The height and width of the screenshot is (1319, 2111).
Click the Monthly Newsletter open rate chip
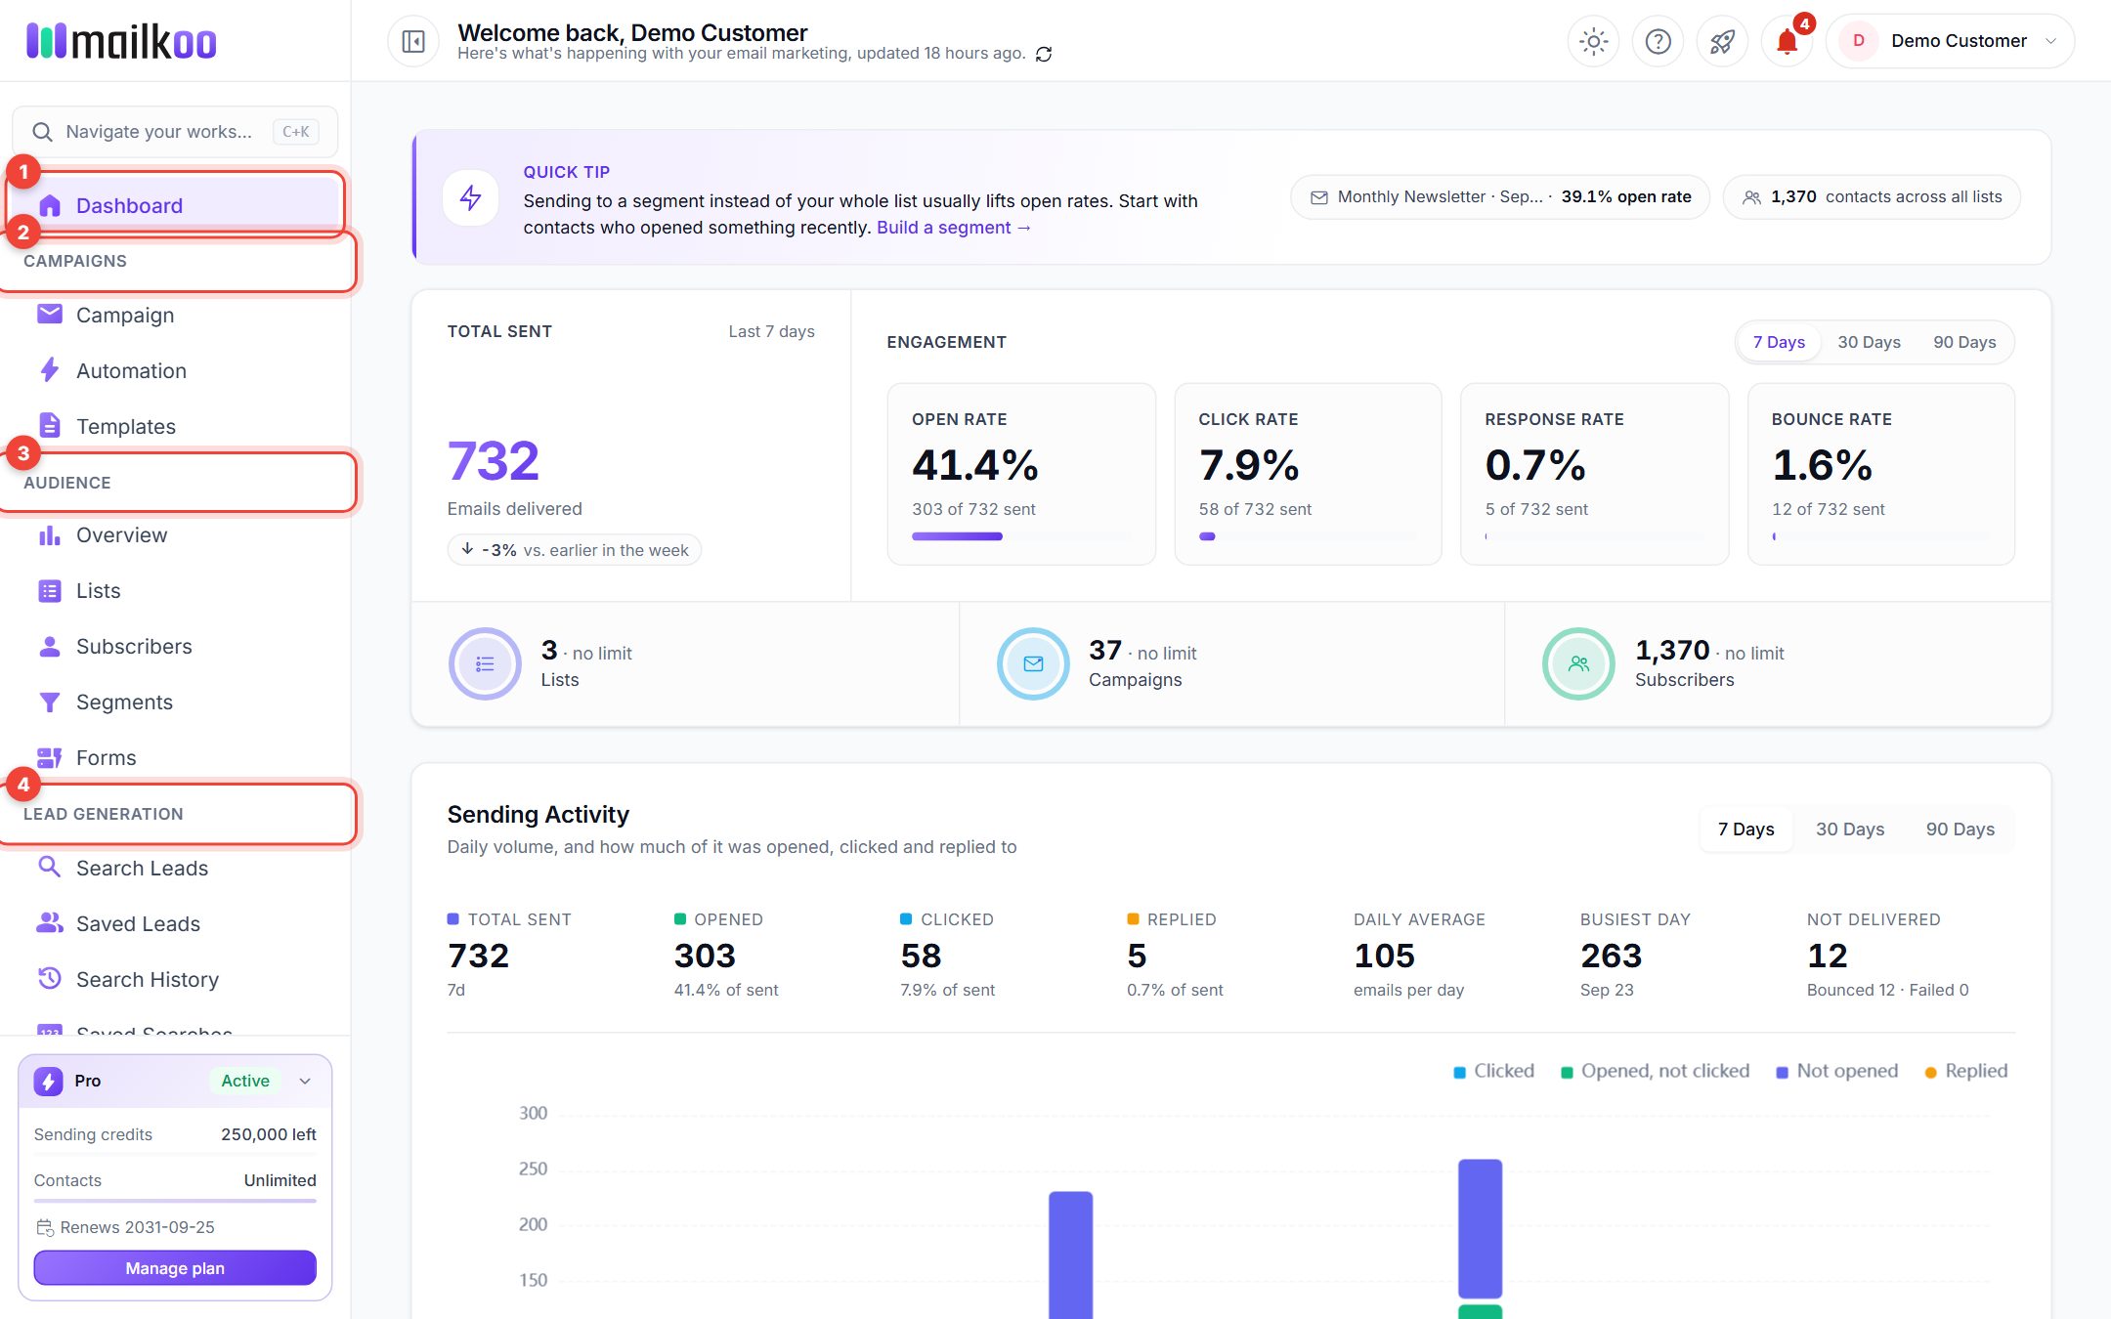pyautogui.click(x=1500, y=197)
